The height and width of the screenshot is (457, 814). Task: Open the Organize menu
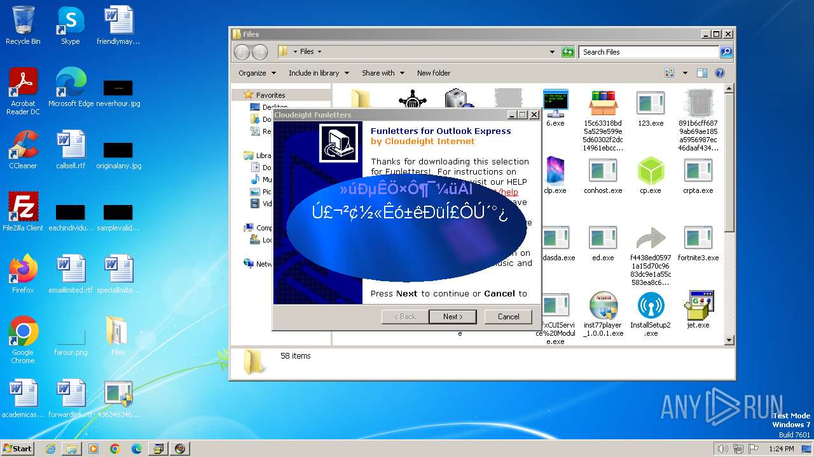257,73
